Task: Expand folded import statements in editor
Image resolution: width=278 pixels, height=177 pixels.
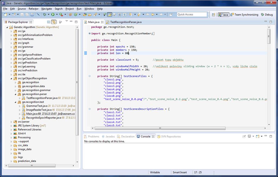Action: point(90,33)
